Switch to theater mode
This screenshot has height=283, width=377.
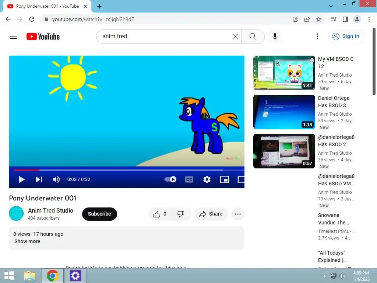[241, 179]
